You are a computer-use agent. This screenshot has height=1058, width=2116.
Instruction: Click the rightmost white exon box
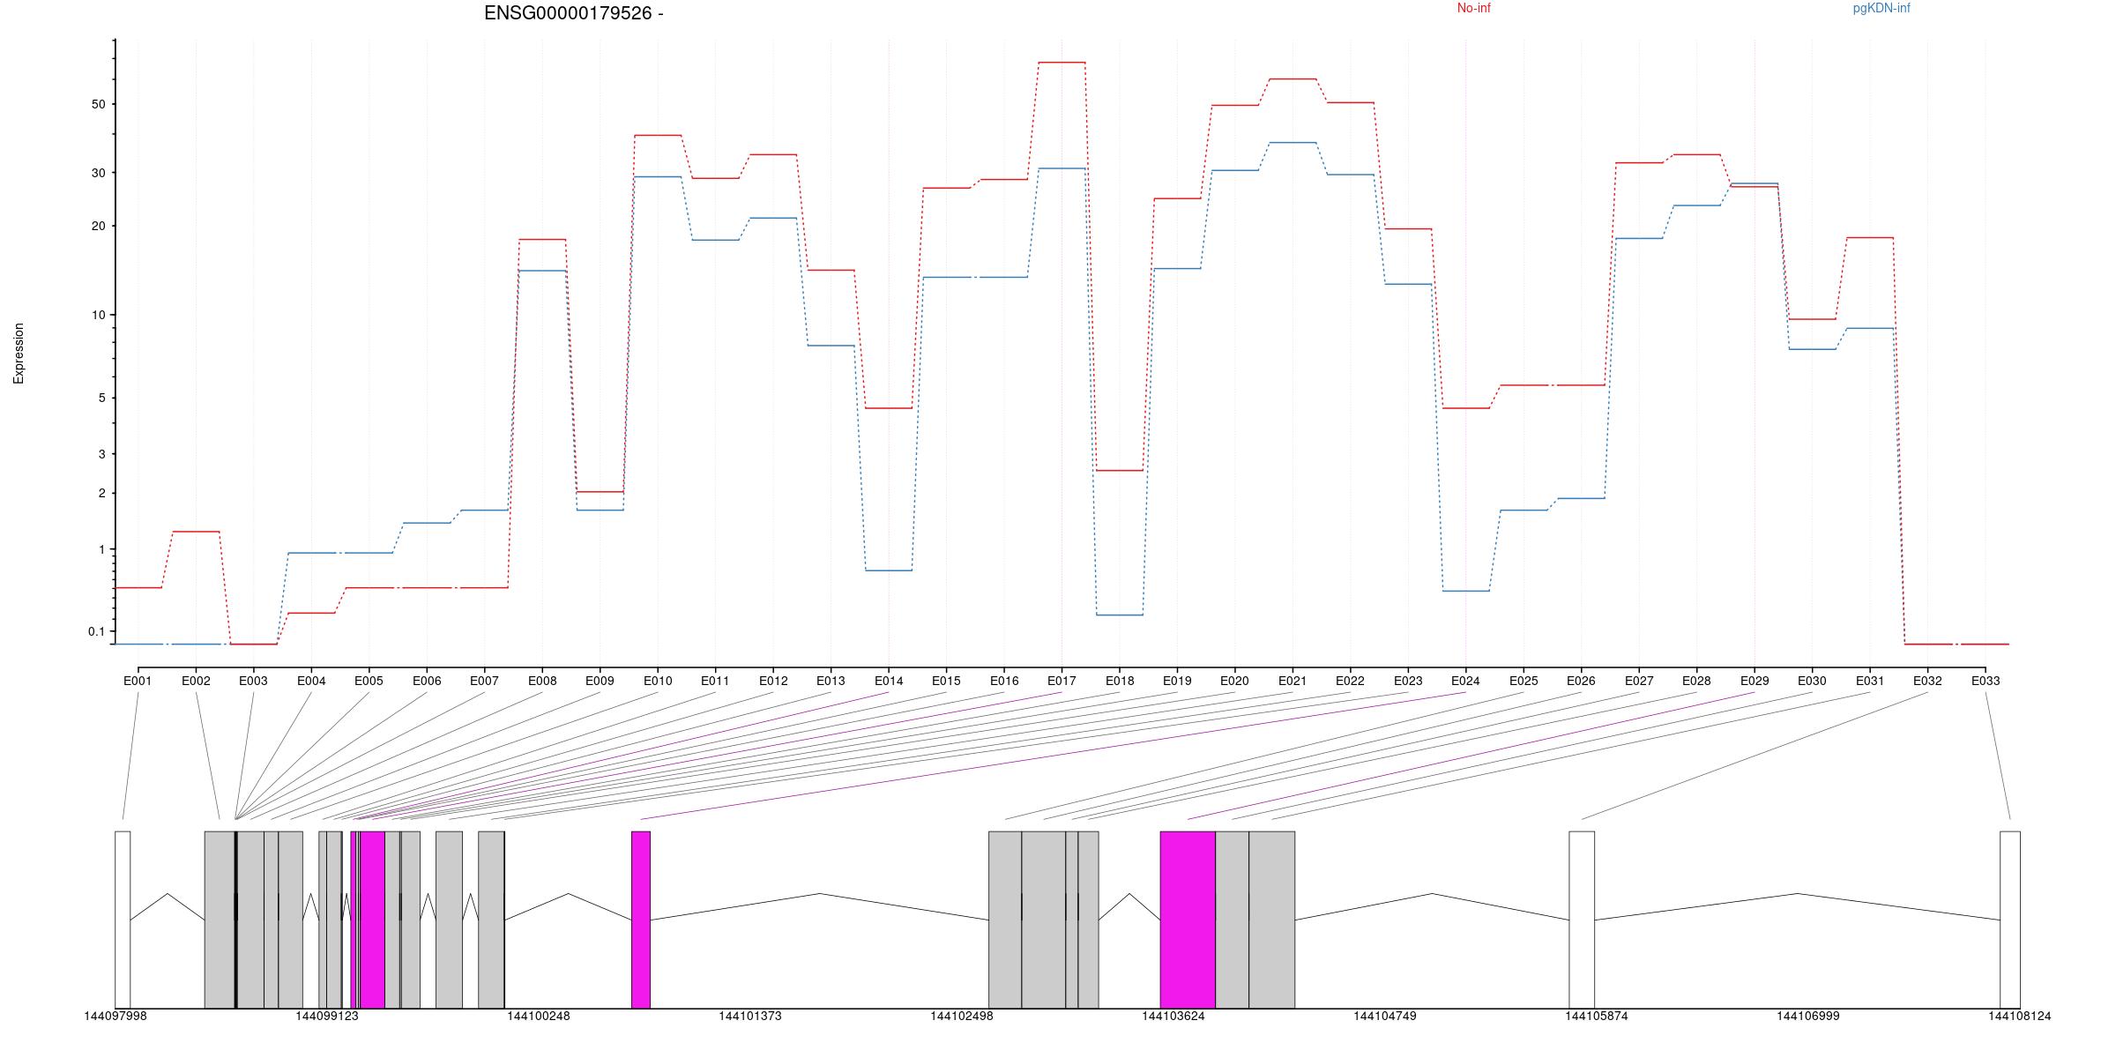coord(2010,920)
